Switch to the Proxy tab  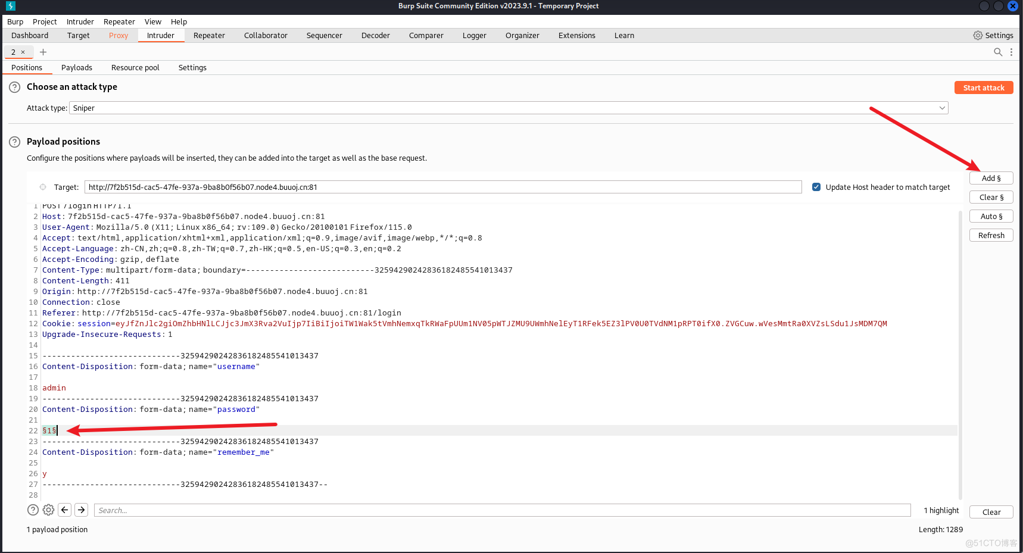coord(118,36)
